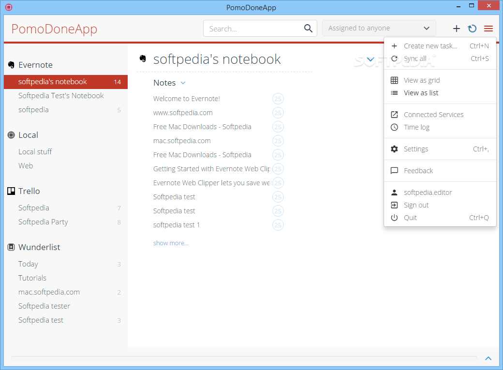
Task: Select View as grid menu entry
Action: [x=440, y=80]
